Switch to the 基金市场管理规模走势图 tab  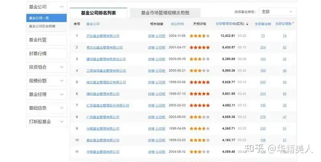(165, 13)
